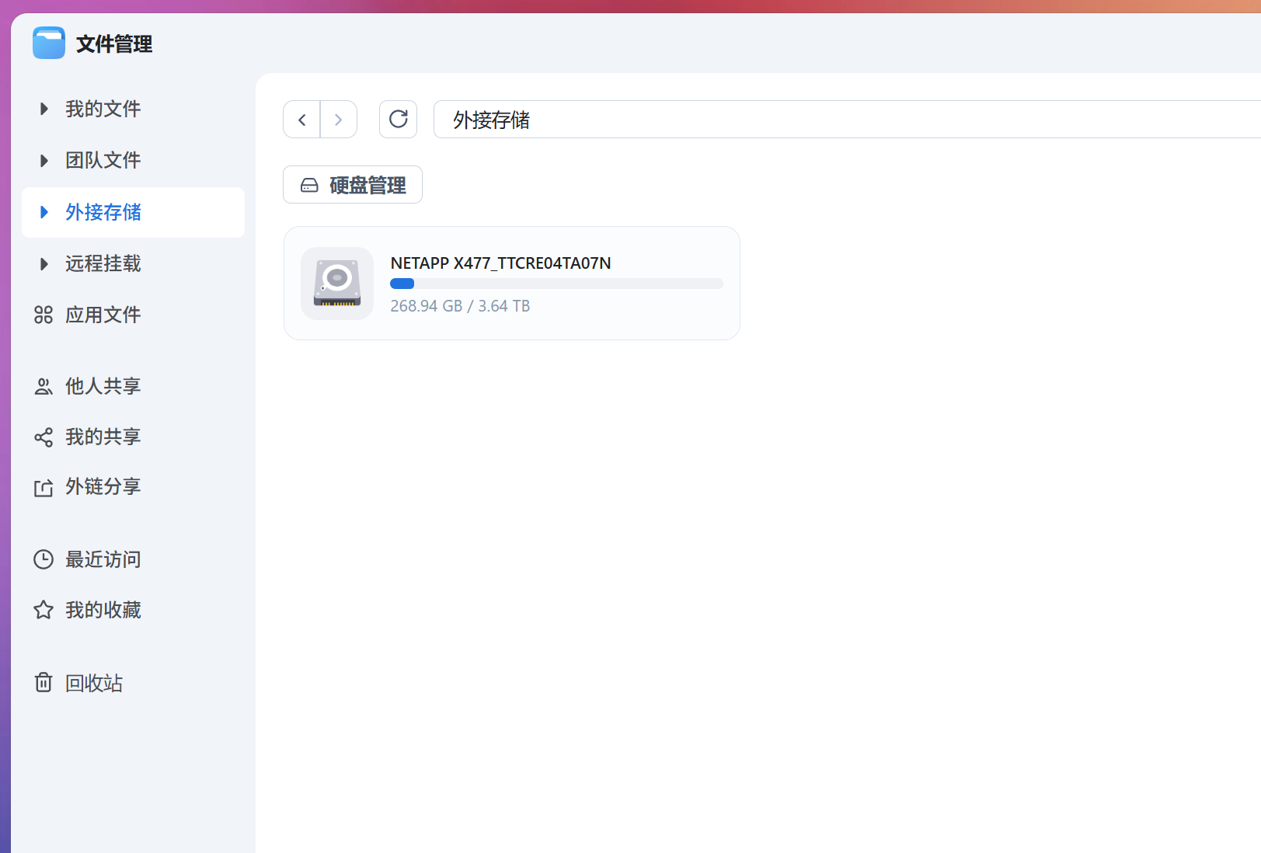
Task: Select 远程挂载 from the sidebar menu
Action: click(103, 264)
